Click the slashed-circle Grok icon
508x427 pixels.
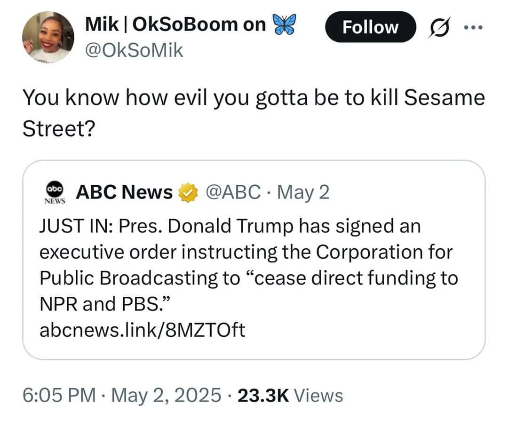coord(437,28)
